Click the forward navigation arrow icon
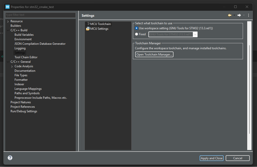 239,15
